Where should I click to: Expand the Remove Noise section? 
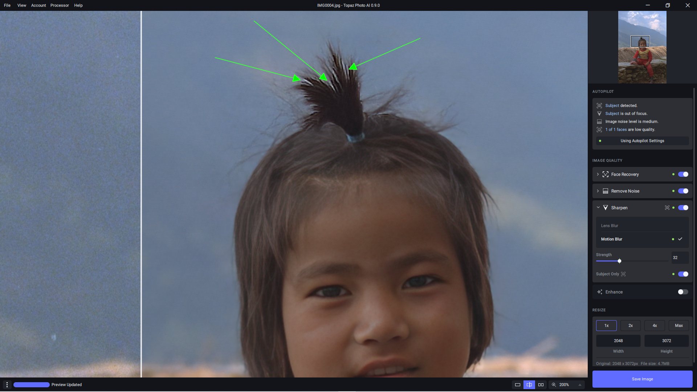point(598,191)
